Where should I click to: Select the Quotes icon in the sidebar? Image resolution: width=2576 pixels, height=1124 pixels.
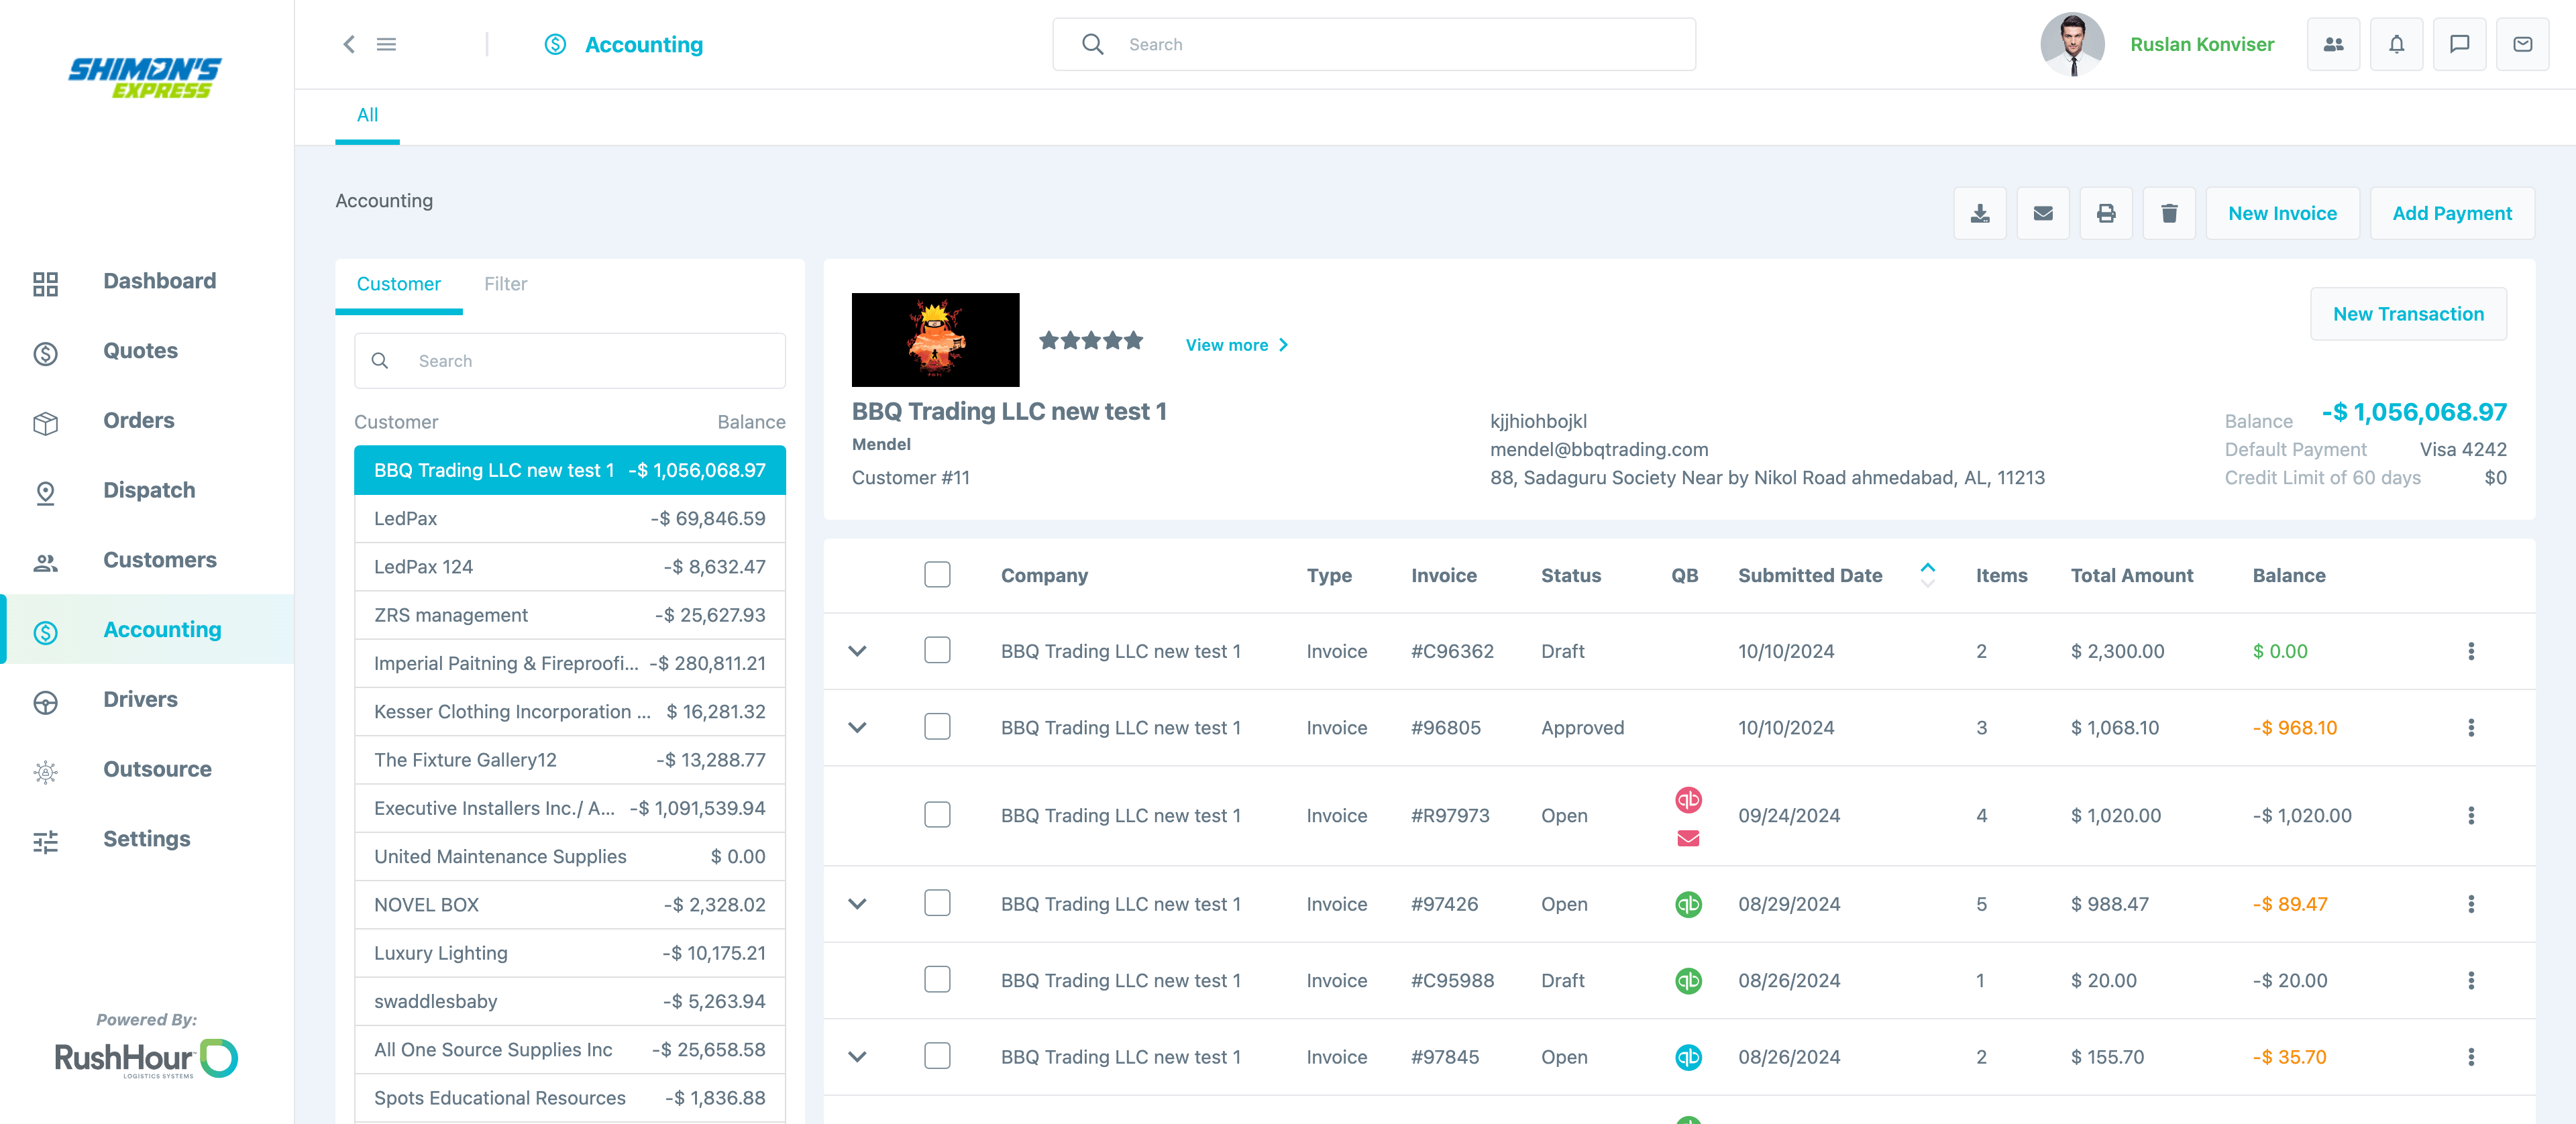pos(45,351)
